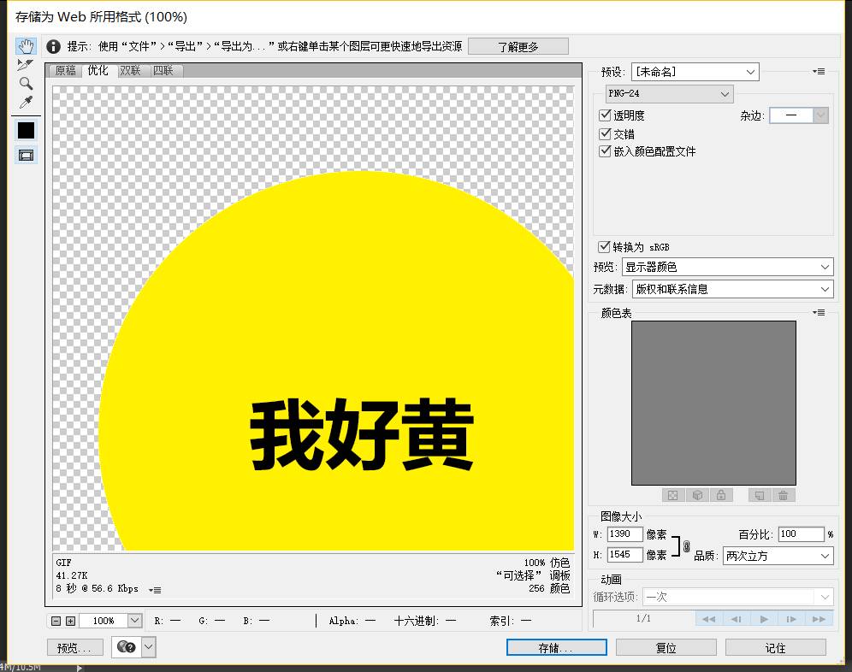Open the browser selection dropdown arrow
The width and height of the screenshot is (852, 672).
point(148,647)
